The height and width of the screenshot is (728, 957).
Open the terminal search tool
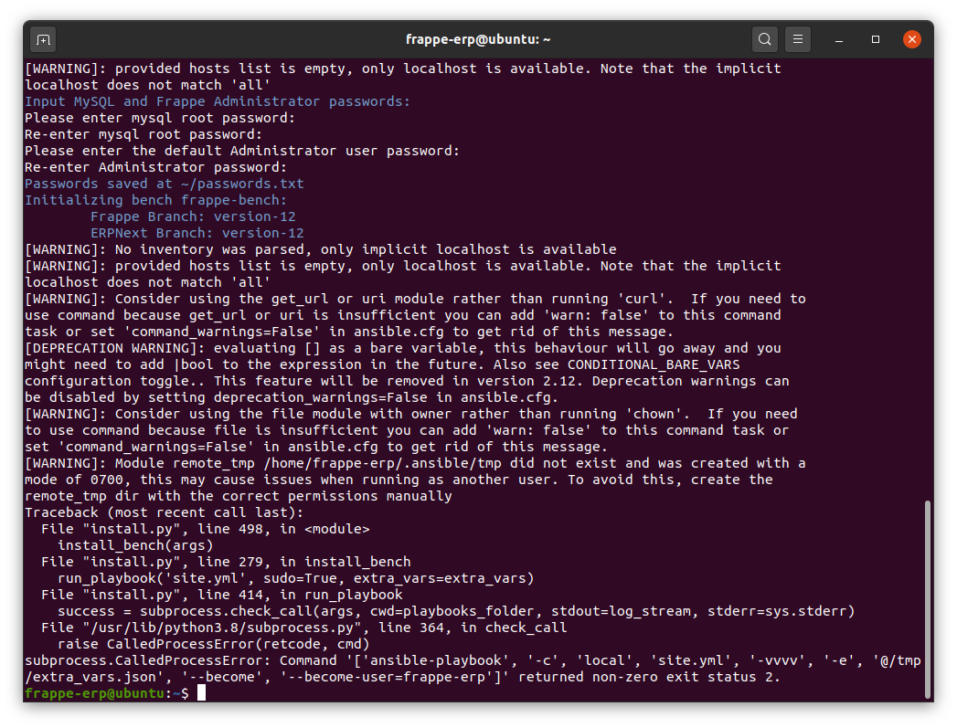(765, 39)
